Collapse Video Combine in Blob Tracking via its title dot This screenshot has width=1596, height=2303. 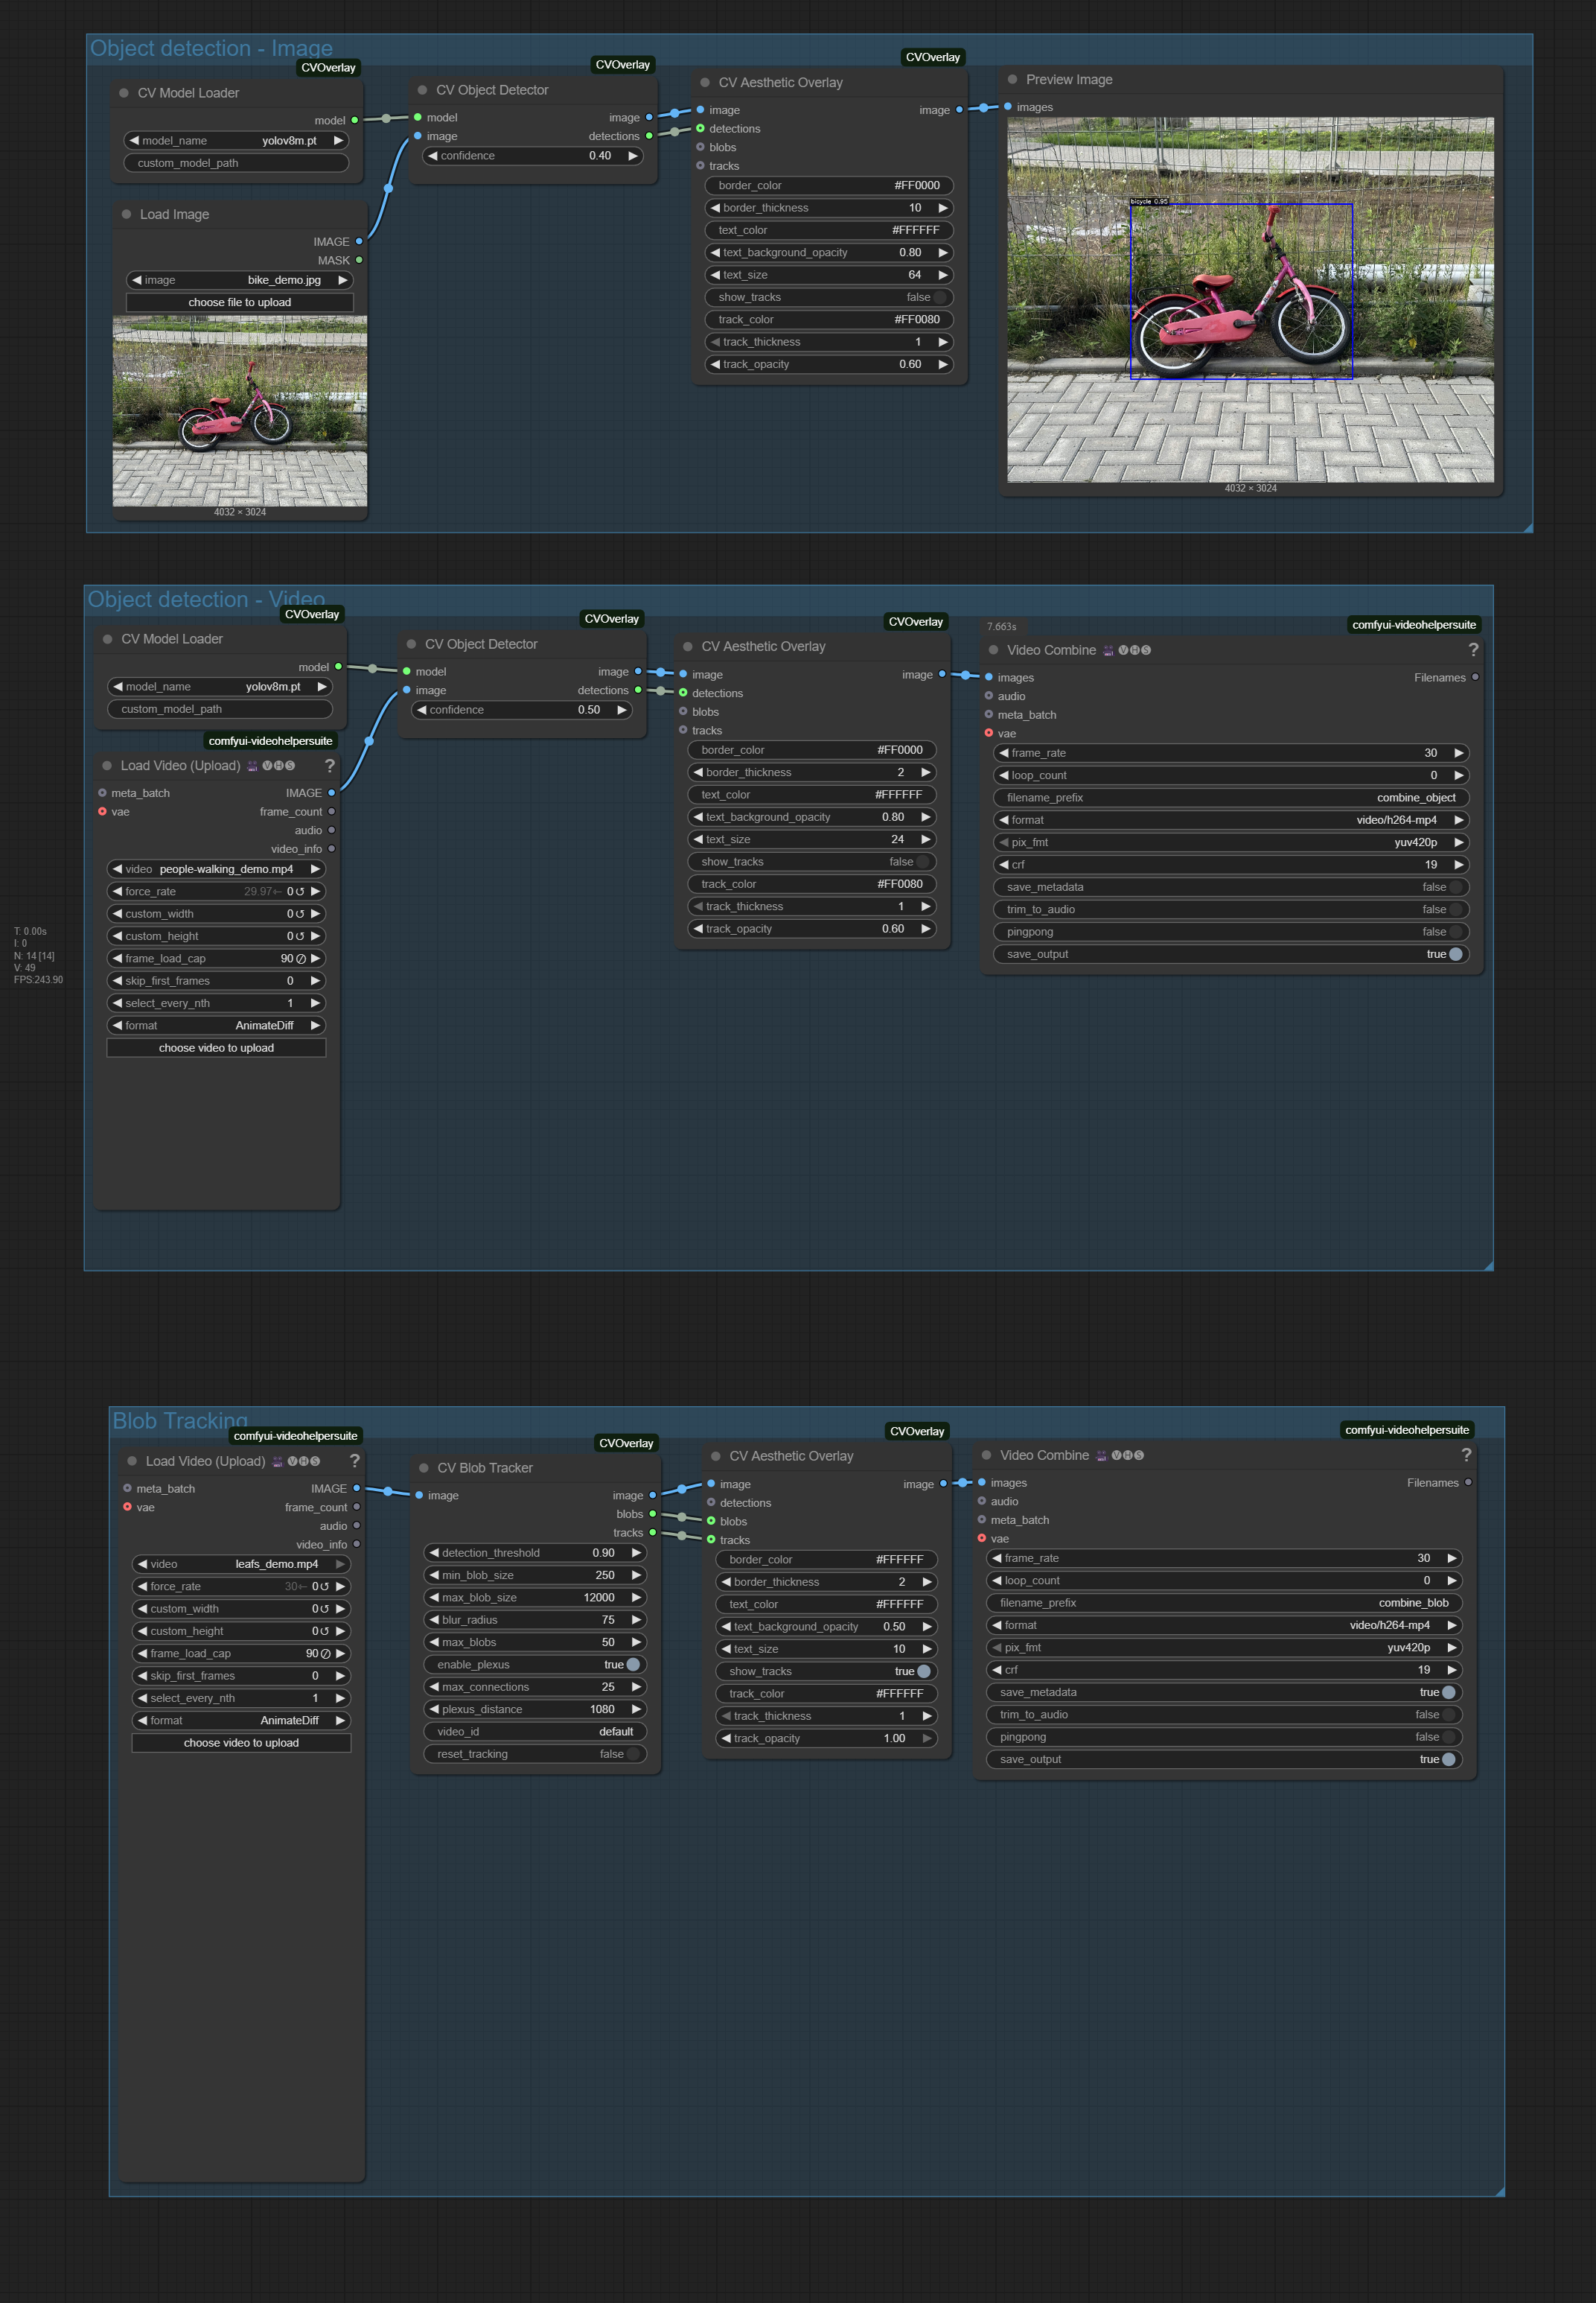pyautogui.click(x=986, y=1455)
